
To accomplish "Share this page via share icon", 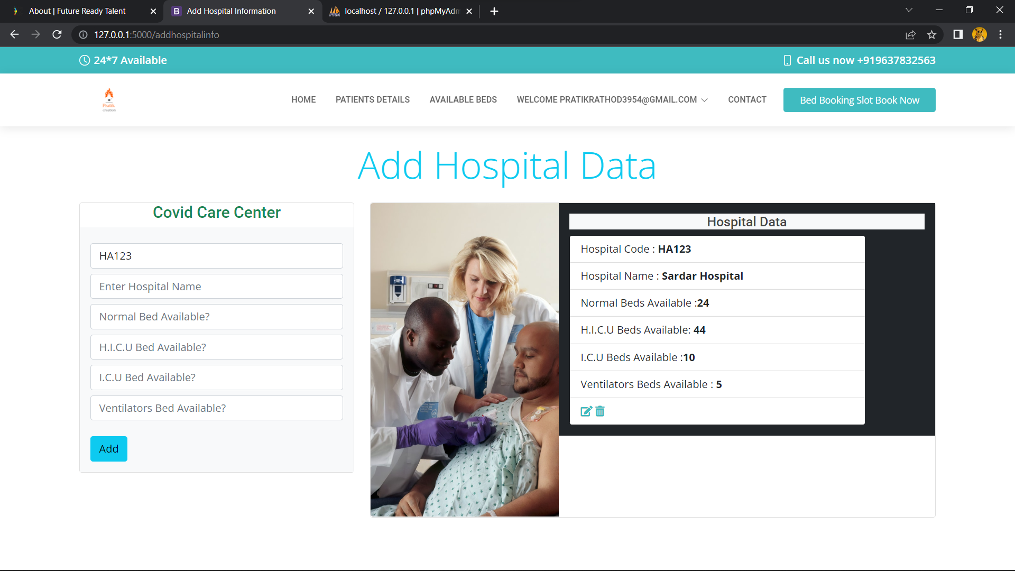I will pyautogui.click(x=910, y=34).
